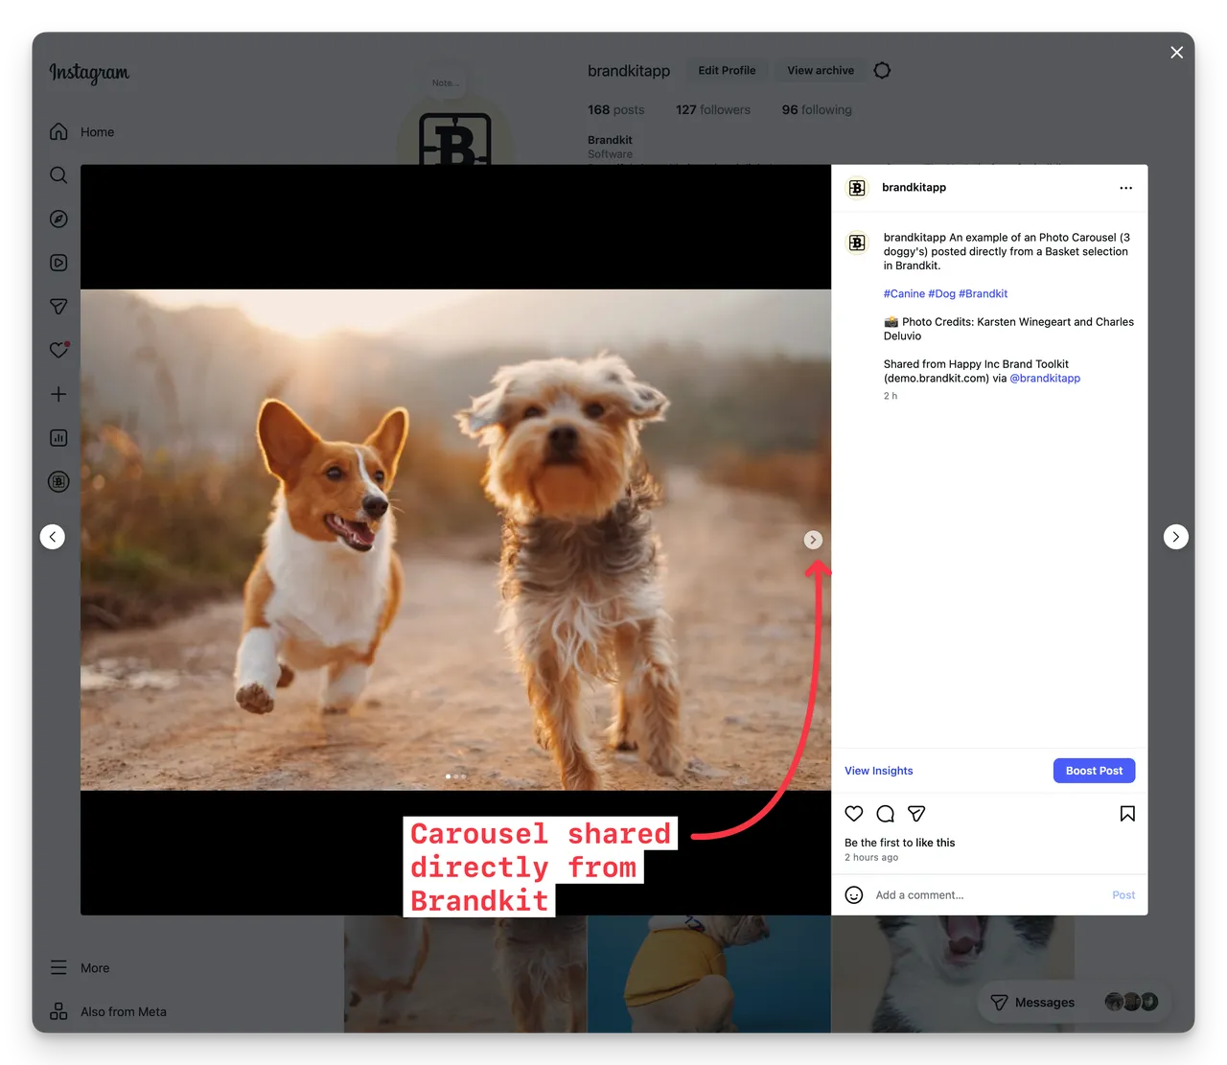Save the post using the bookmark toggle
This screenshot has height=1065, width=1227.
pos(1126,813)
